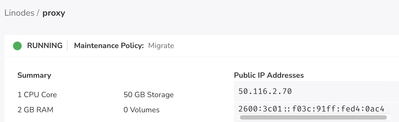
Task: Click the Public IP Addresses heading
Action: click(269, 75)
